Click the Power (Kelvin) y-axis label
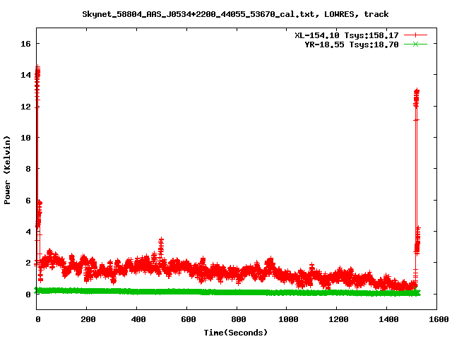The width and height of the screenshot is (452, 339). point(7,170)
